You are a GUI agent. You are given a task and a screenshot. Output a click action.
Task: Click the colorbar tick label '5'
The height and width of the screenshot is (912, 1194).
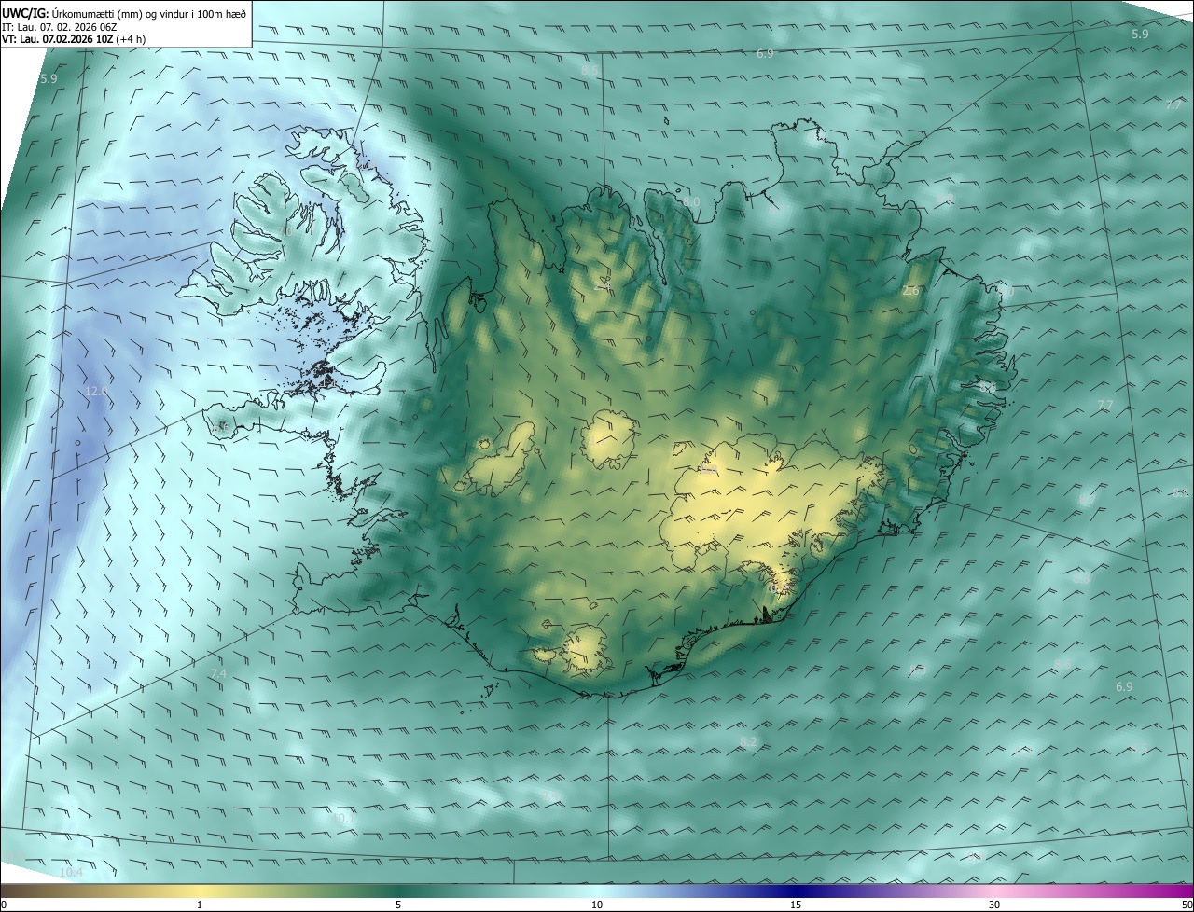point(398,905)
